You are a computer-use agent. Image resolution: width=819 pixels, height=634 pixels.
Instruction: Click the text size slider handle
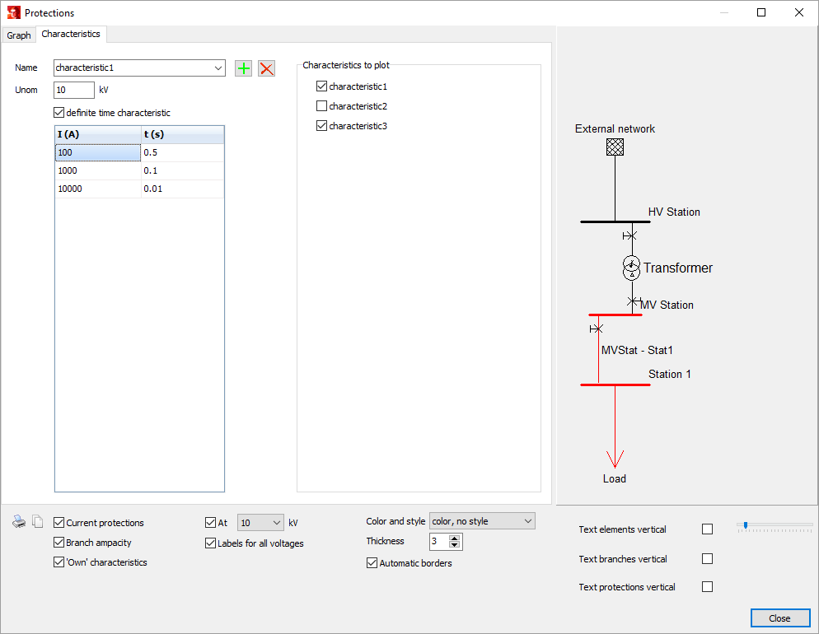pyautogui.click(x=745, y=525)
